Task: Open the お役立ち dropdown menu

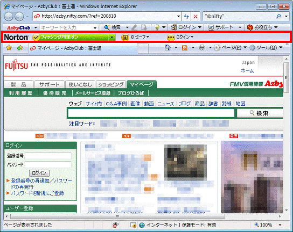Action: (262, 27)
